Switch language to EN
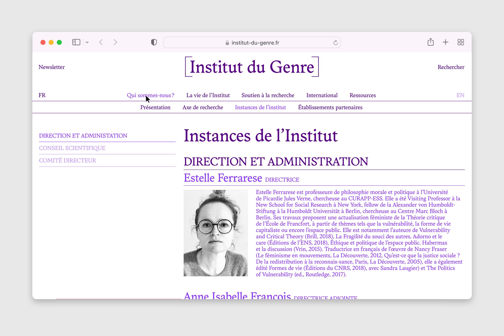The height and width of the screenshot is (336, 504). pos(460,95)
